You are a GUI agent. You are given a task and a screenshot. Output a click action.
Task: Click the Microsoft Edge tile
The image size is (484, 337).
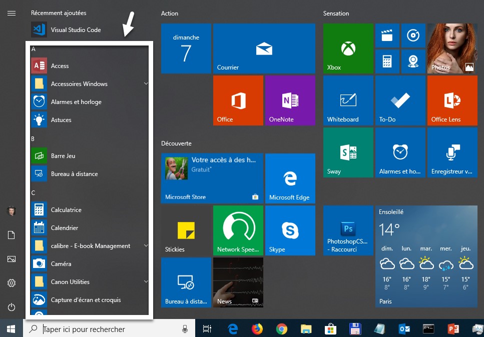pos(290,178)
